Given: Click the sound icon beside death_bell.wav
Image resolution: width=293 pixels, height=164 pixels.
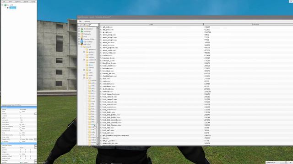Looking at the screenshot, I should coord(101,89).
